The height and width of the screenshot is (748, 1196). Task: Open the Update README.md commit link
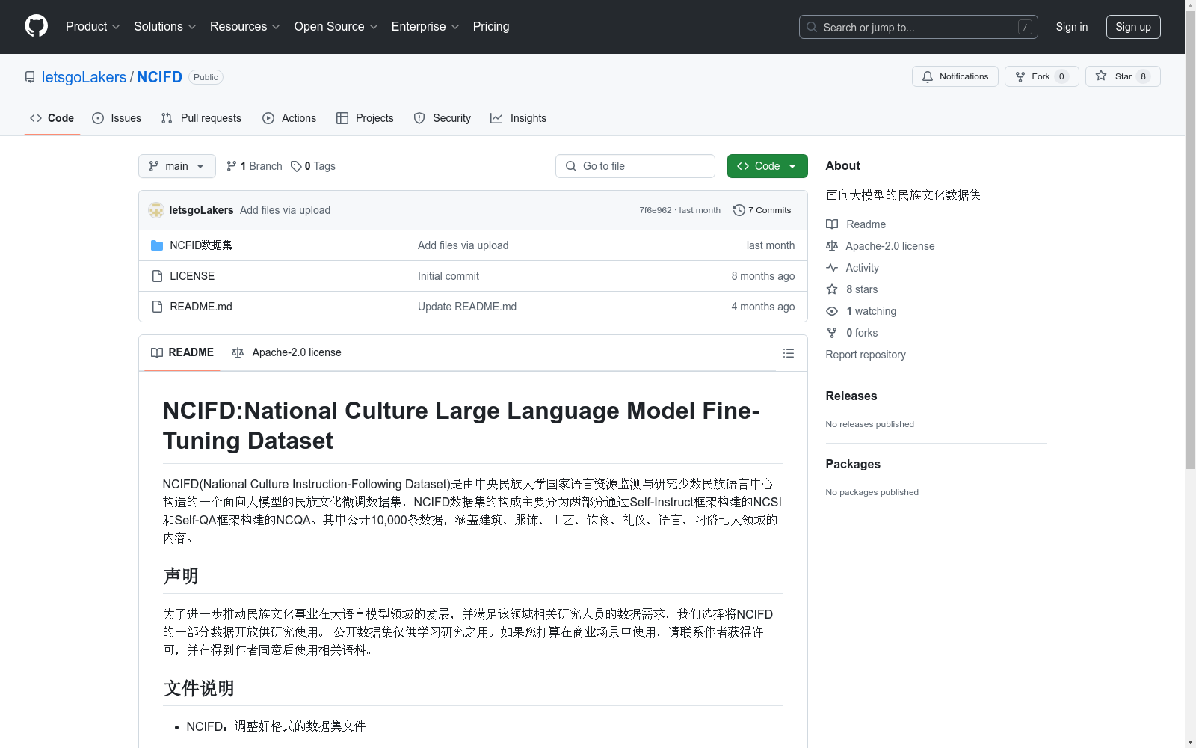(x=467, y=307)
